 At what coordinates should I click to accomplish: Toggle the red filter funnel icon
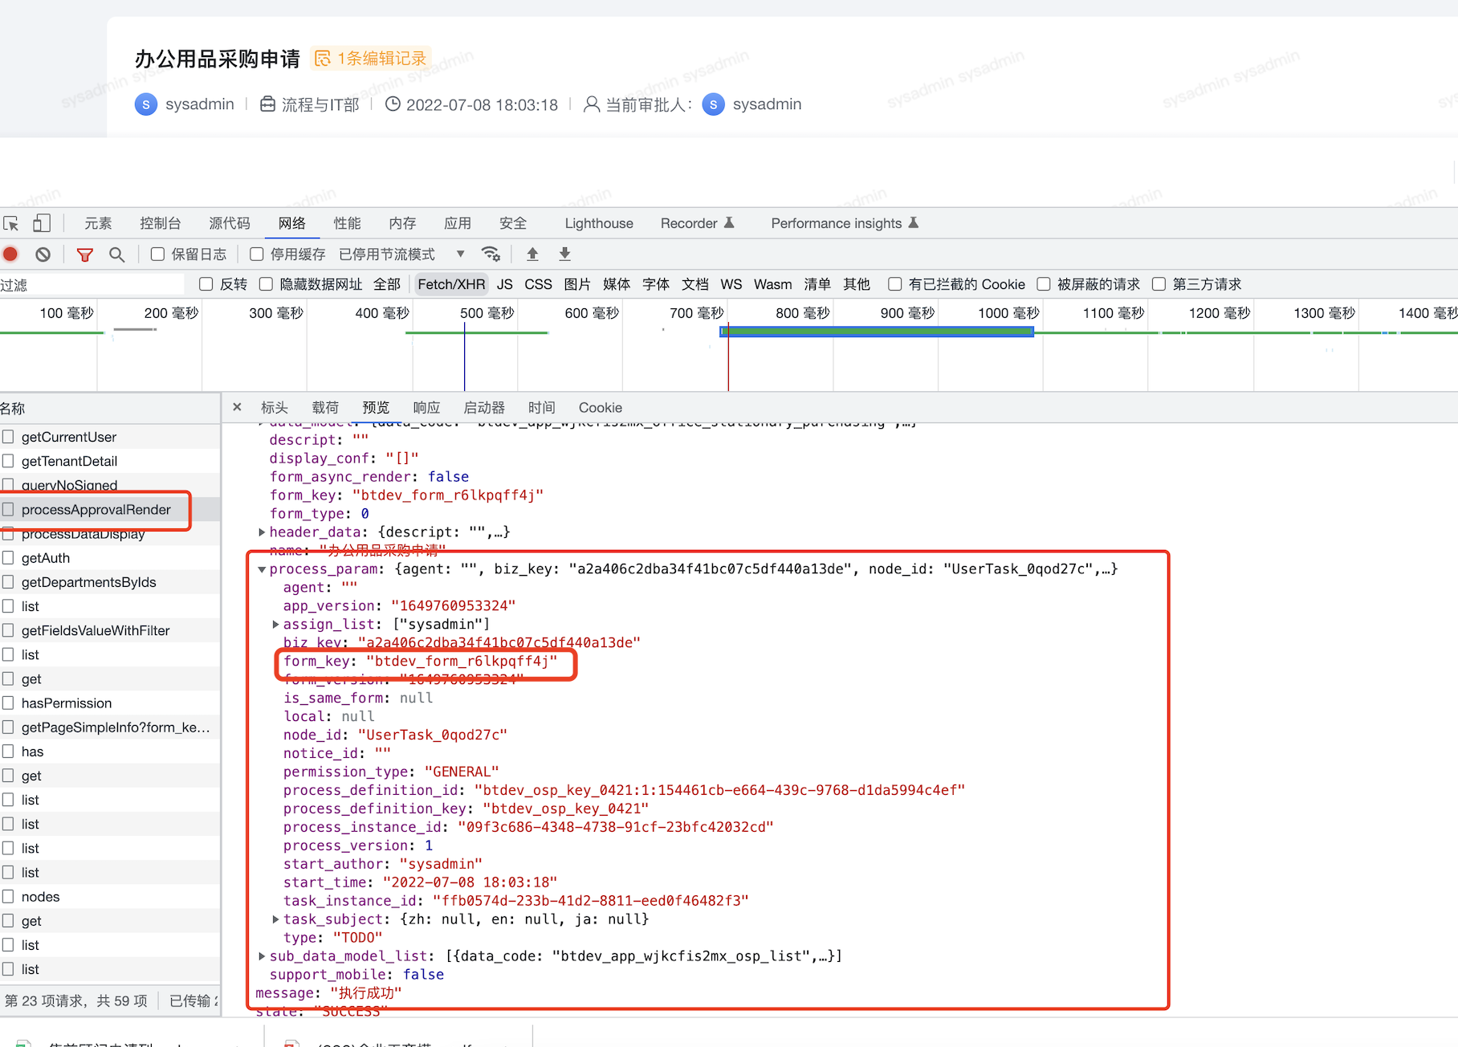click(x=84, y=255)
